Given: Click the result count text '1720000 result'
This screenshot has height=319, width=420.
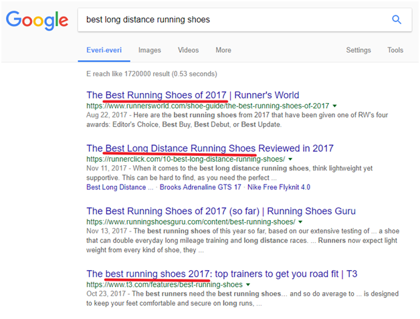Looking at the screenshot, I should [x=146, y=74].
